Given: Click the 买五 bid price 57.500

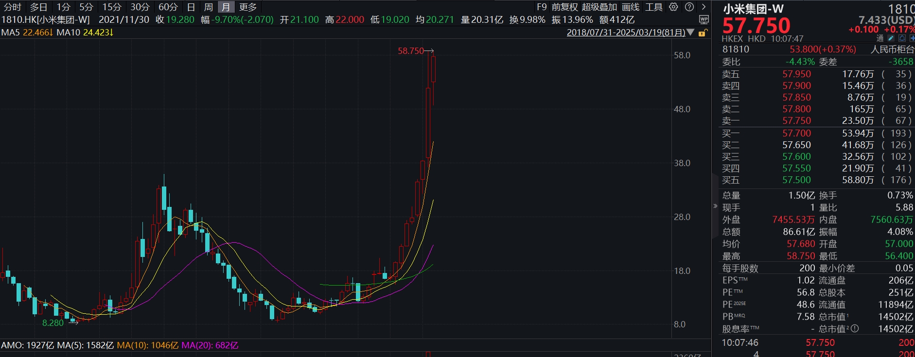Looking at the screenshot, I should point(796,180).
